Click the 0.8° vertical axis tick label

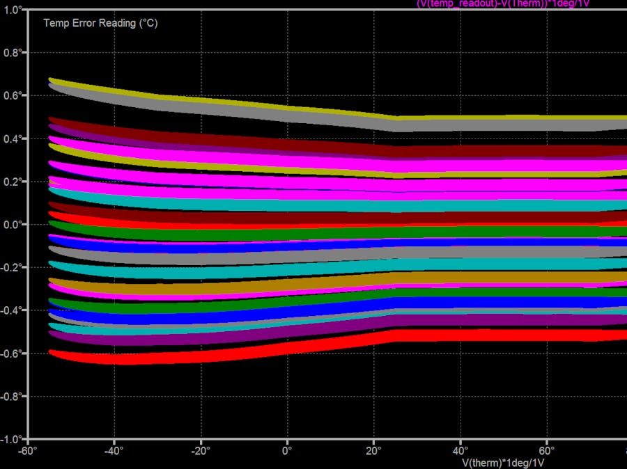[13, 52]
